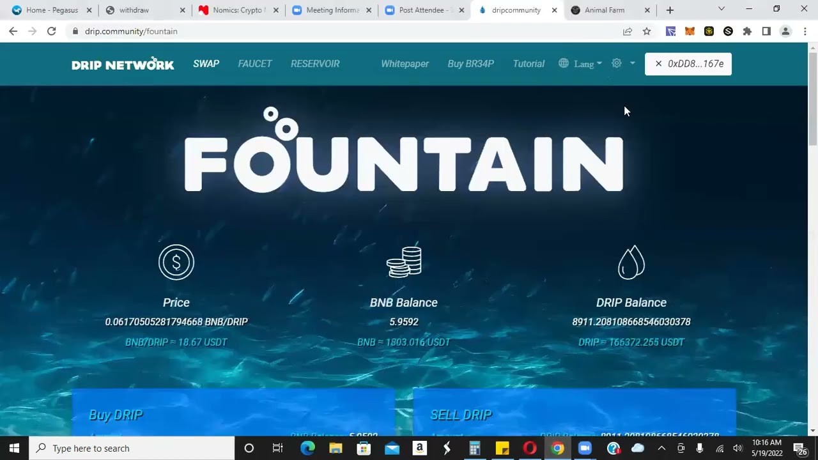The width and height of the screenshot is (818, 460).
Task: Click the BNB/DRIP ≈ 18.67 USDT text
Action: point(176,342)
